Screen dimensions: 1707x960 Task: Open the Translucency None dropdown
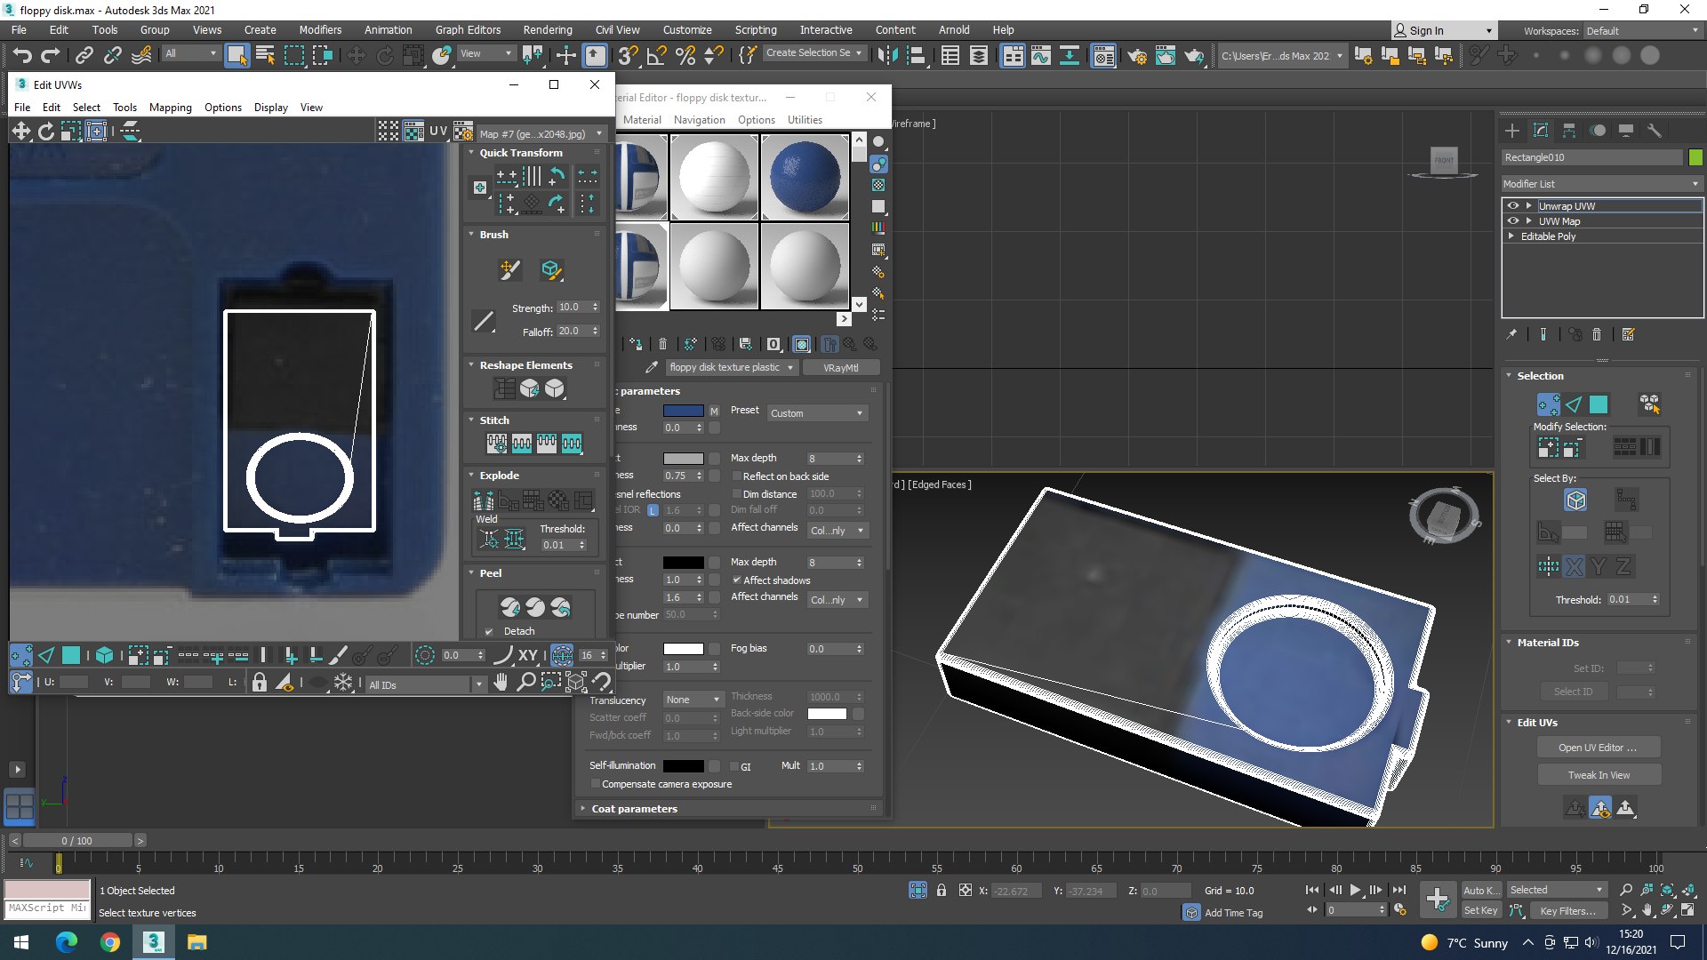click(x=693, y=700)
